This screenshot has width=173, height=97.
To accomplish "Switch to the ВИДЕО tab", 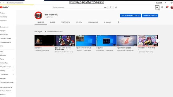I will tap(52, 22).
